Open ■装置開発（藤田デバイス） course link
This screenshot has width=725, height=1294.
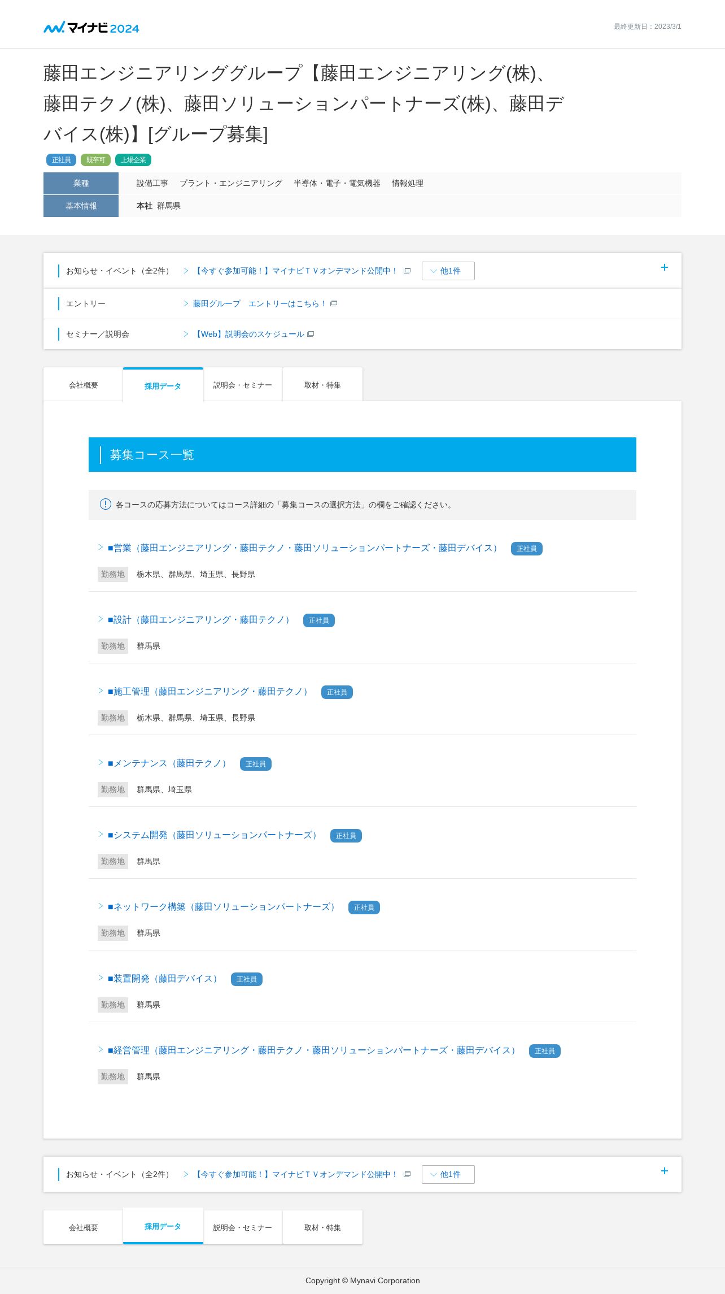point(164,979)
